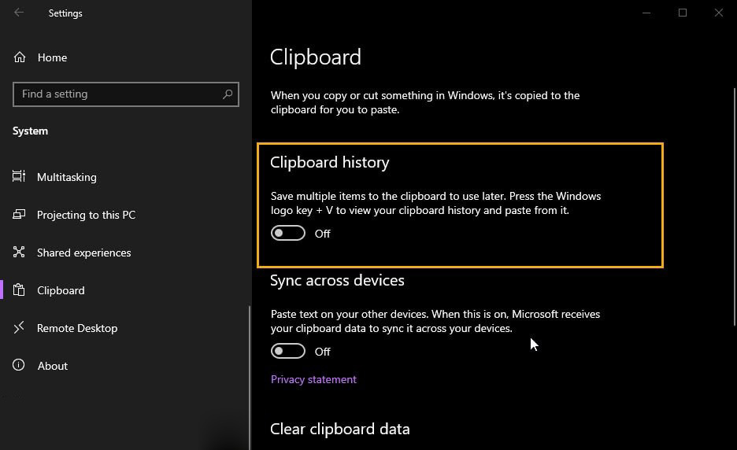Screen dimensions: 737x450
Task: Click the Multitasking icon in sidebar
Action: (19, 176)
